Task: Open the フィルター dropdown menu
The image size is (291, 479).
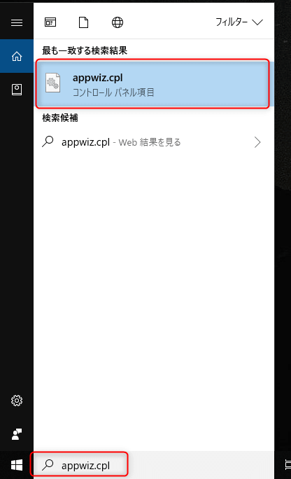Action: tap(239, 22)
